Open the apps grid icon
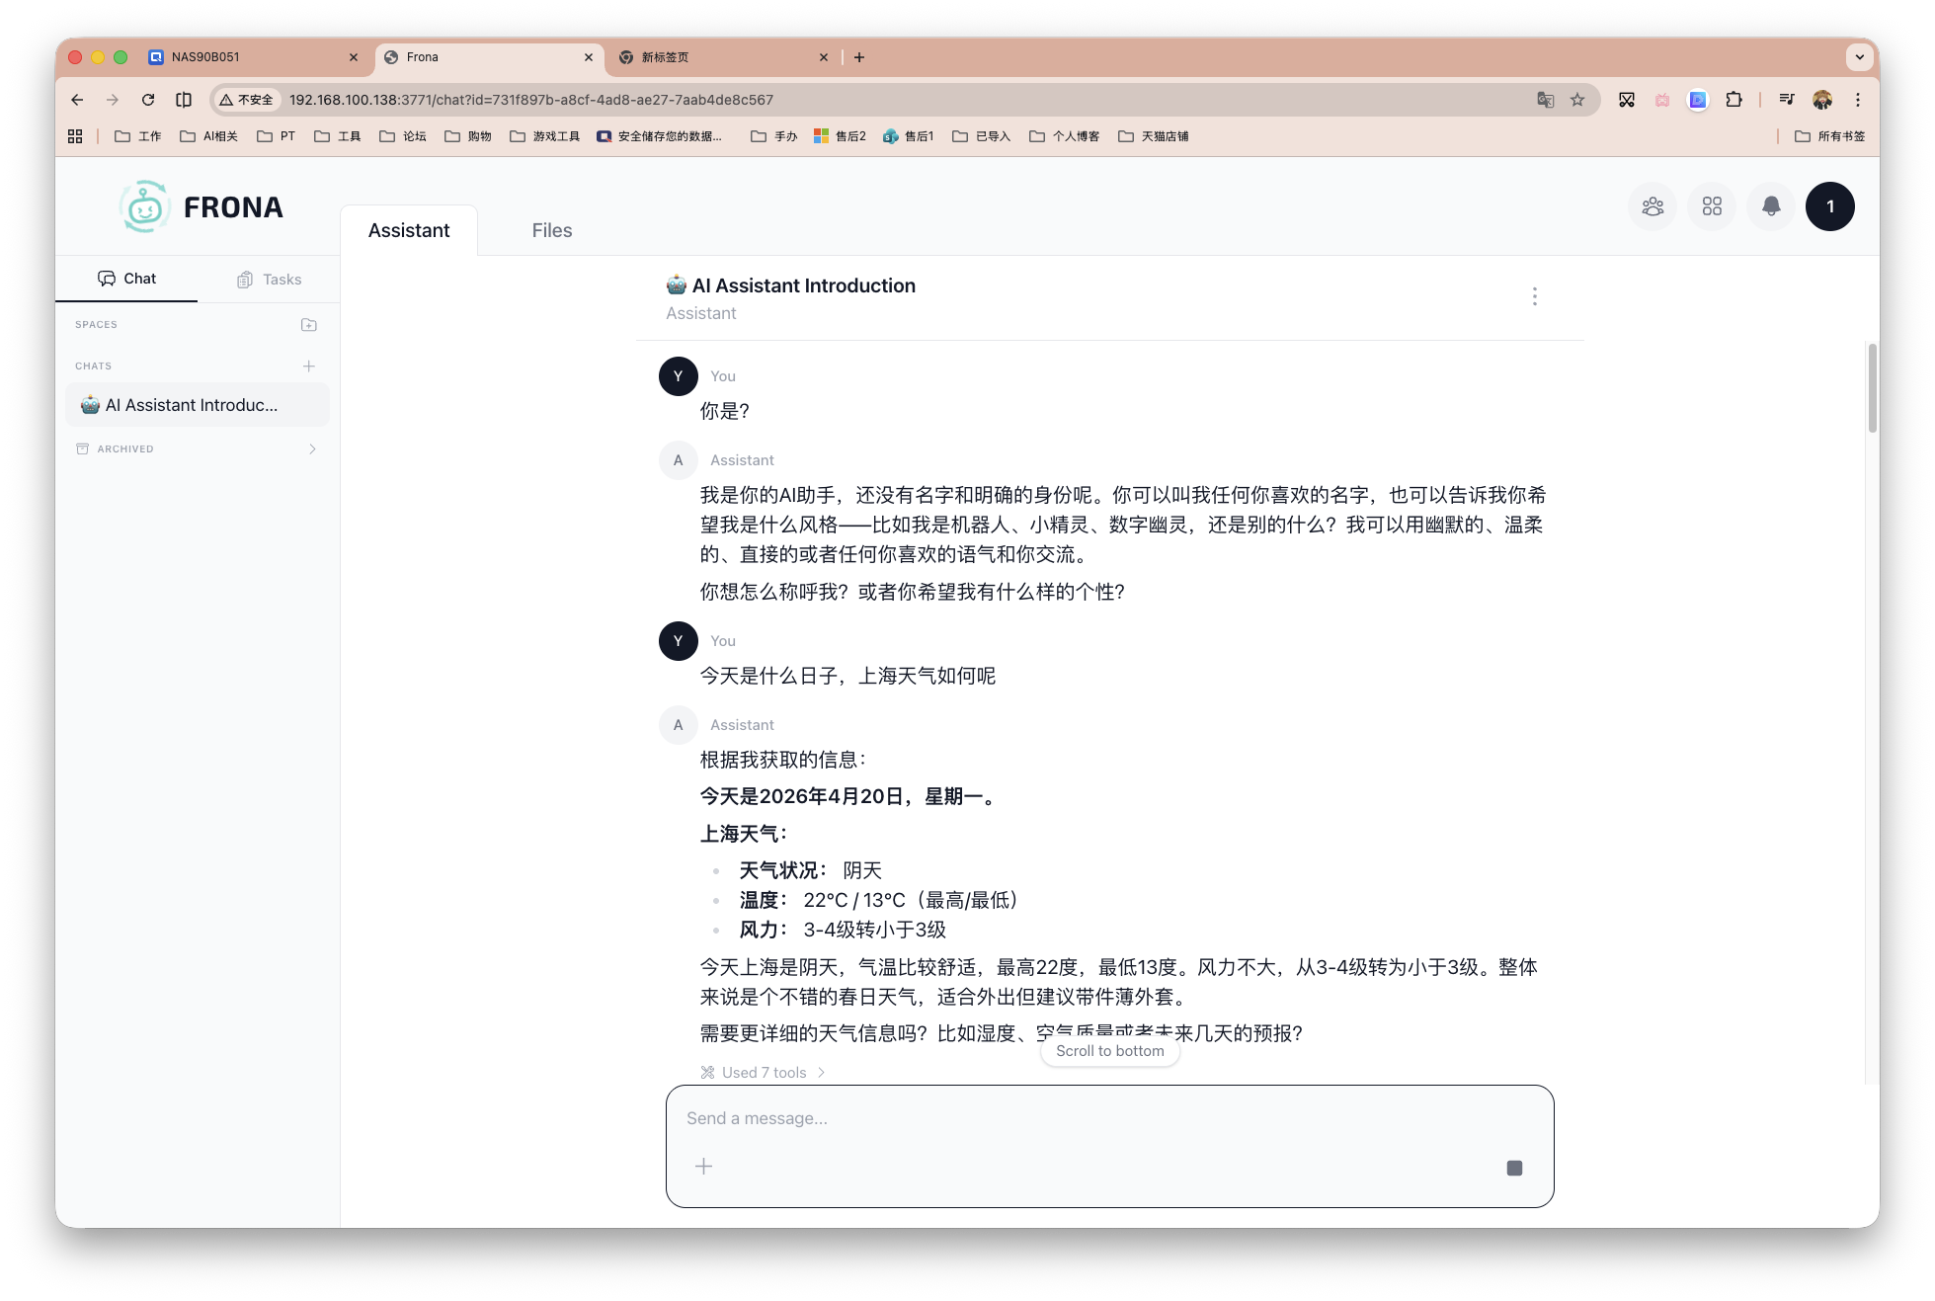Image resolution: width=1935 pixels, height=1301 pixels. (1712, 206)
